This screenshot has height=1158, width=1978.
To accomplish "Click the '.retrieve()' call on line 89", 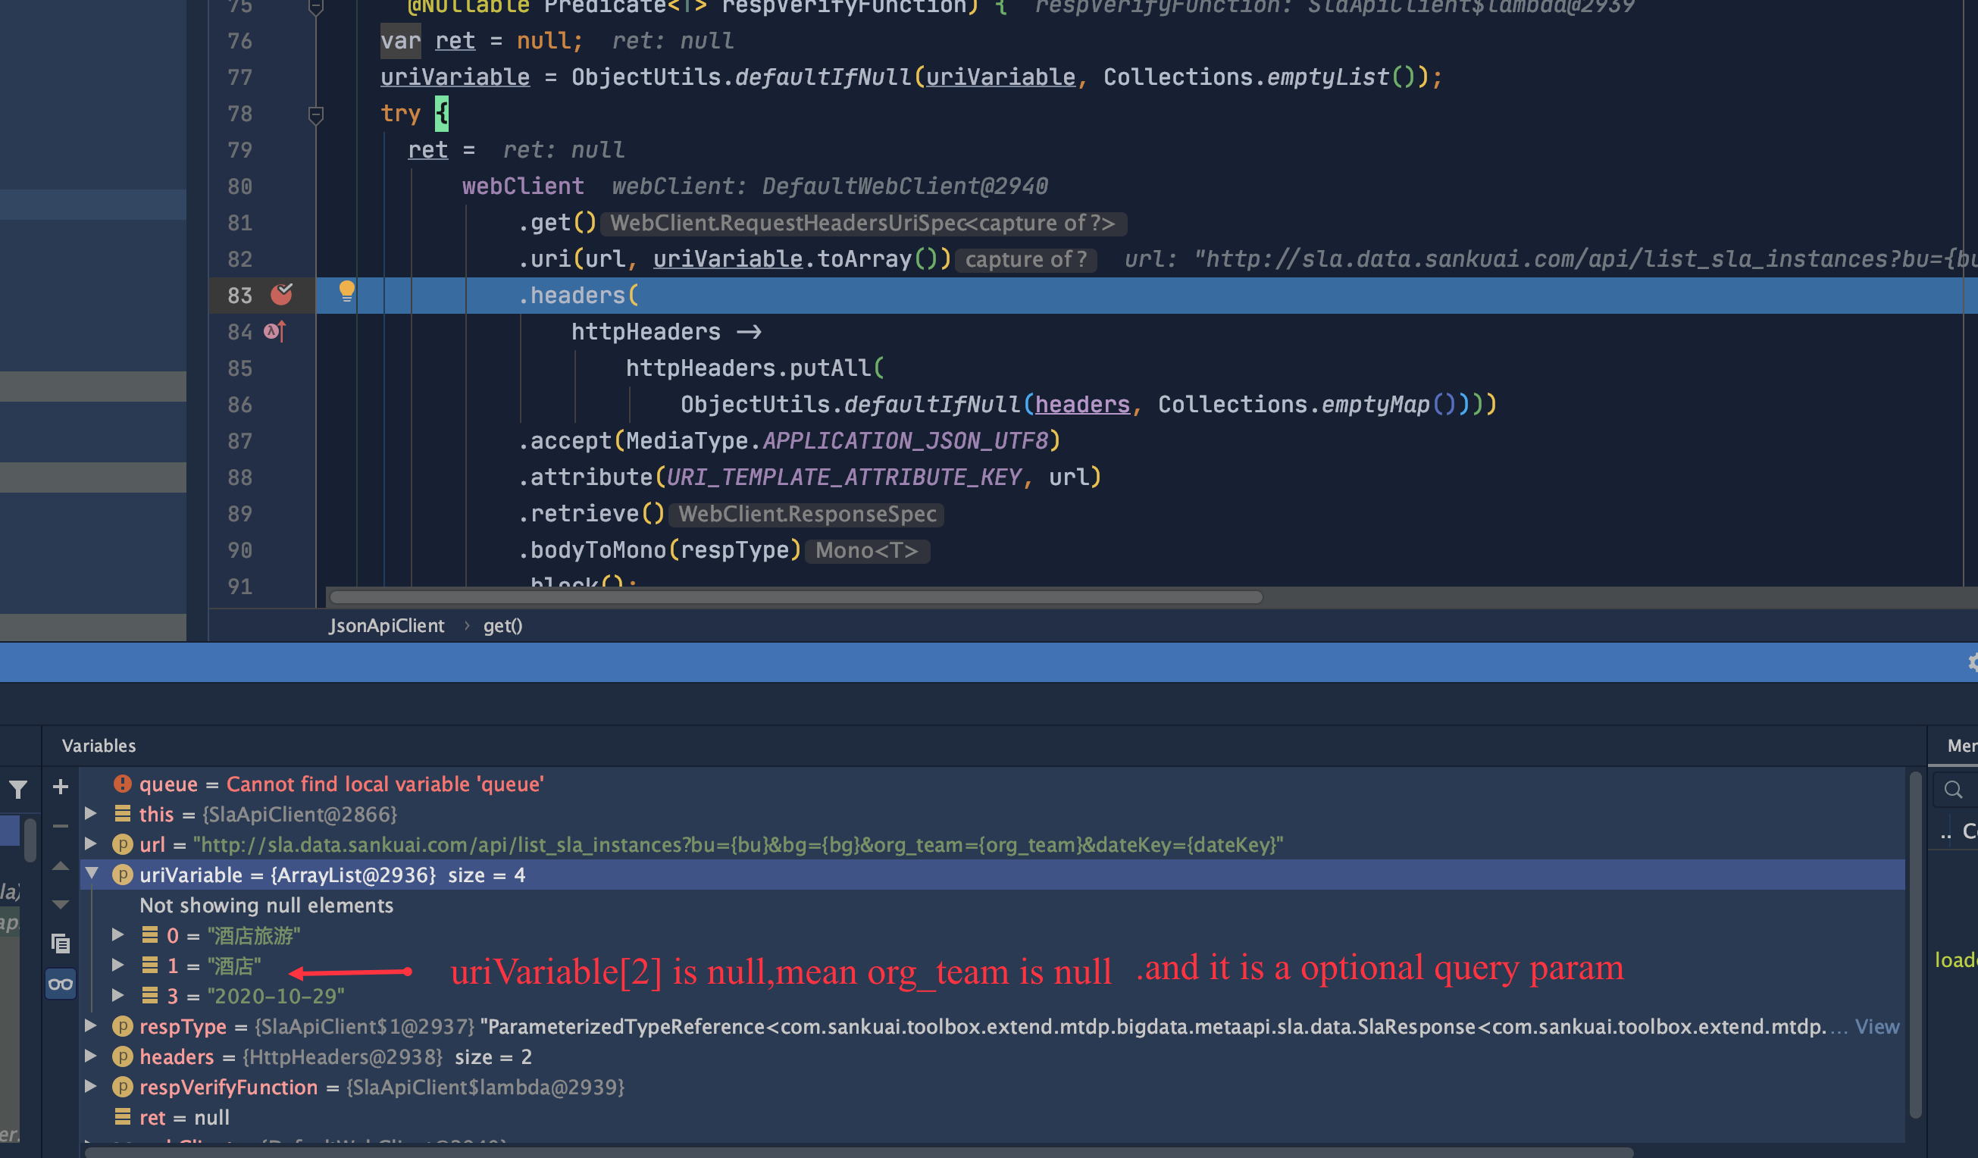I will [591, 513].
